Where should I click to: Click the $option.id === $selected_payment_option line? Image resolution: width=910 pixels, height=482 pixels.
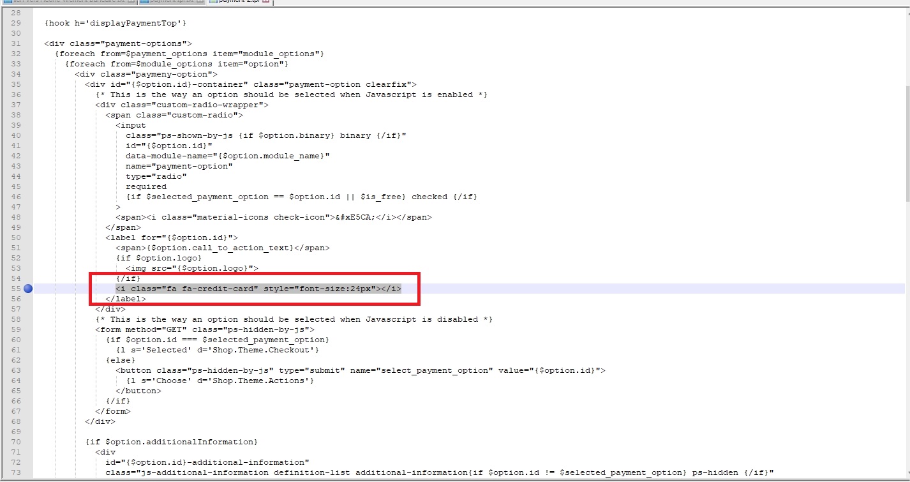pos(218,340)
